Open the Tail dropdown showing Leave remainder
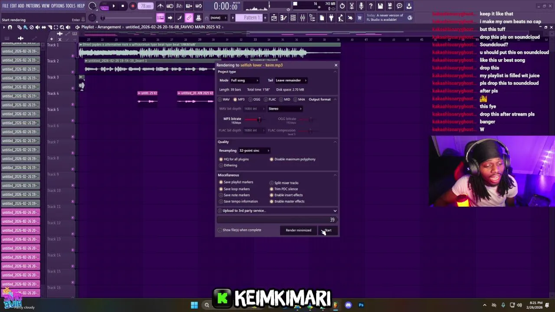 (291, 80)
